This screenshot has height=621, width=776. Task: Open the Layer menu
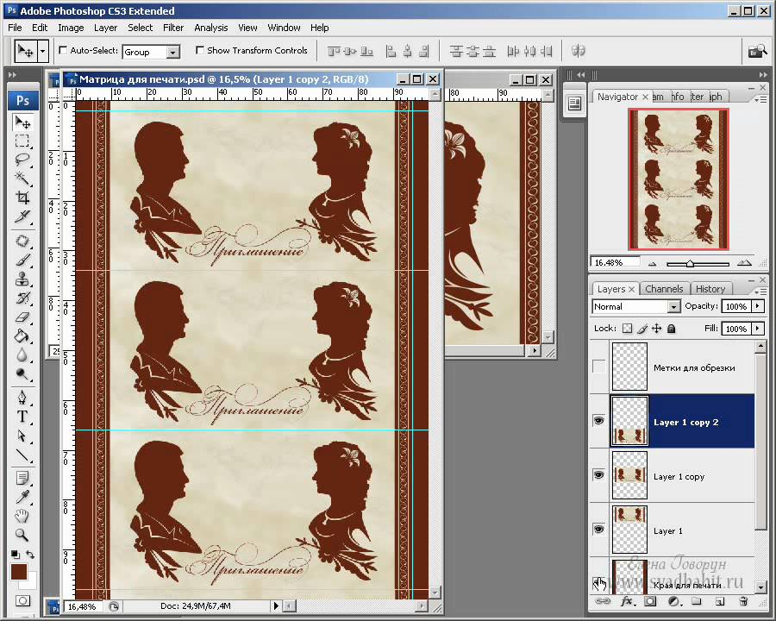[x=105, y=28]
